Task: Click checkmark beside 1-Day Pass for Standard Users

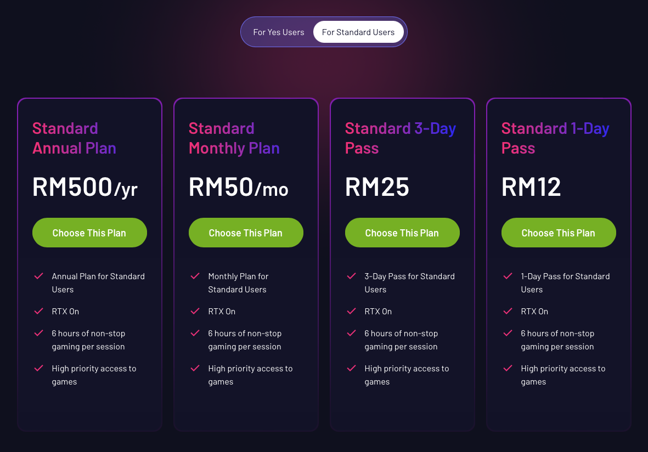Action: 508,276
